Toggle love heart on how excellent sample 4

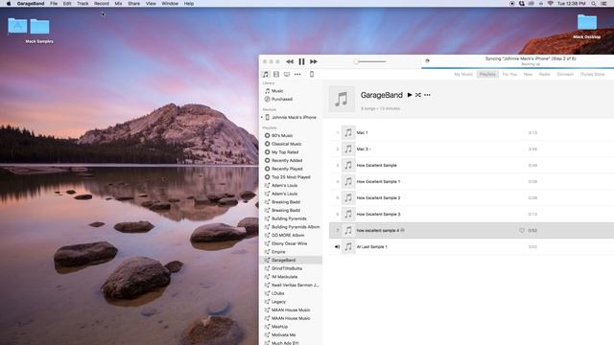(522, 231)
